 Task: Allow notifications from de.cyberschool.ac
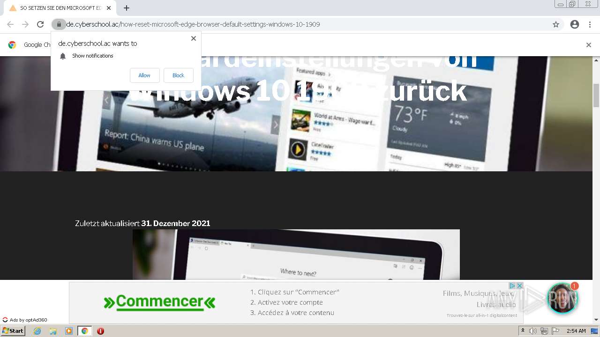[144, 75]
